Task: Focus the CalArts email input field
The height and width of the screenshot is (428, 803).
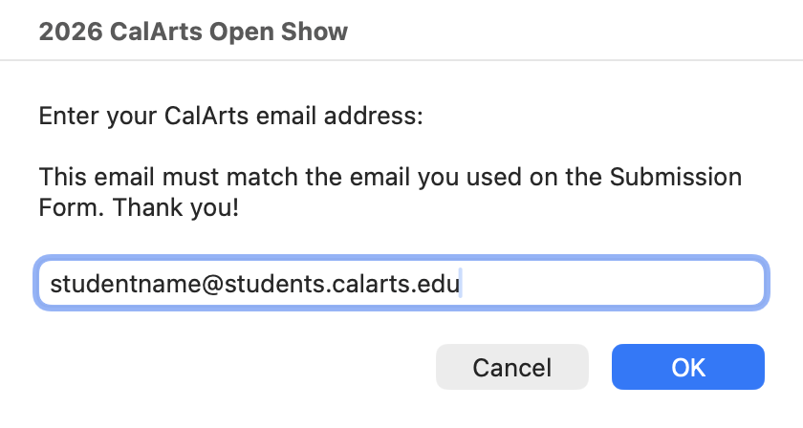Action: tap(400, 284)
